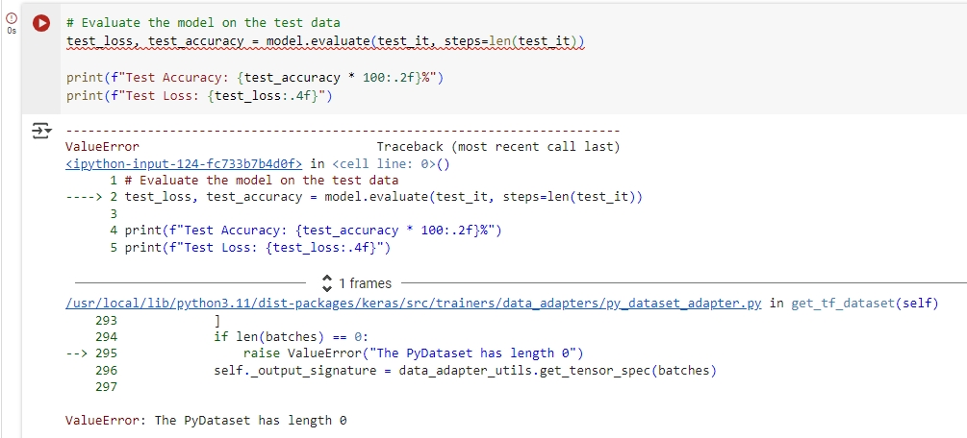Click the model.evaluate code line in the cell

click(x=325, y=42)
